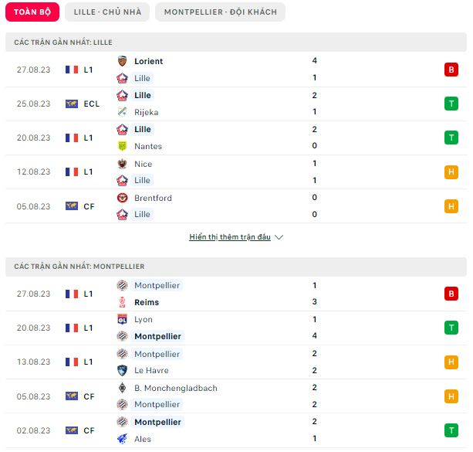Click the Ales team logo
Screen dimensions: 473x452
pyautogui.click(x=122, y=439)
